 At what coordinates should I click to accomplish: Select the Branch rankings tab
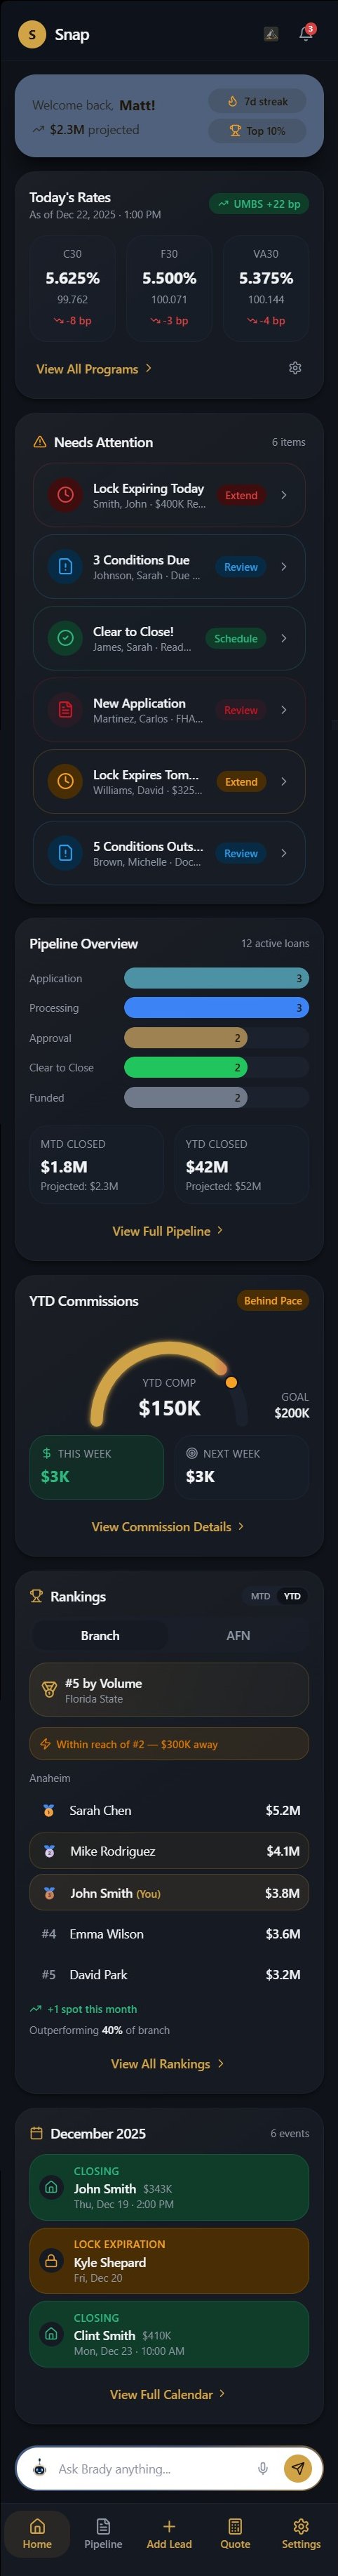click(x=100, y=1635)
